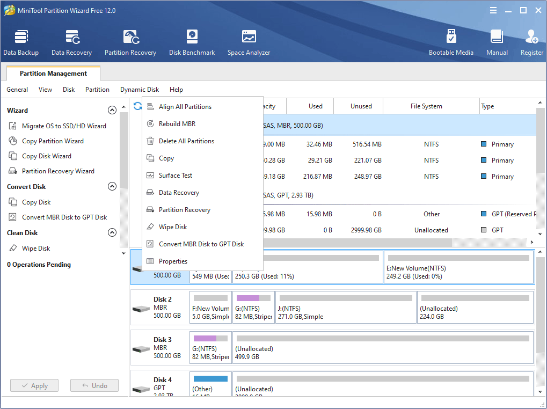Click the Rebuild MBR menu icon

(x=150, y=123)
